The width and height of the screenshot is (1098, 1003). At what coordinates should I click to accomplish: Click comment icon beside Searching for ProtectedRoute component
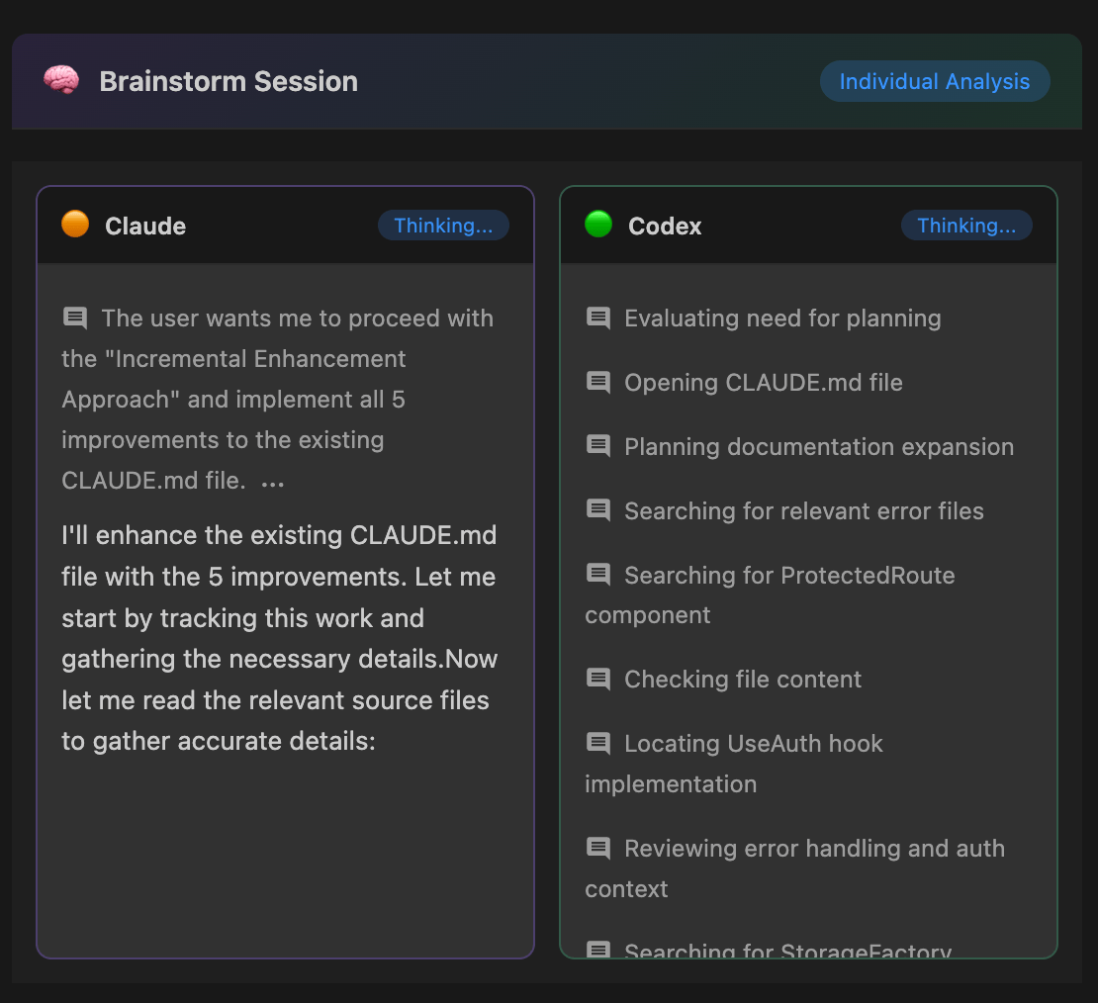pos(598,575)
